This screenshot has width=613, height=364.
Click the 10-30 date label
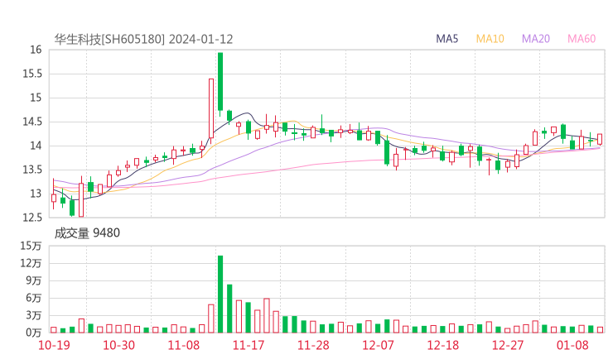[118, 346]
